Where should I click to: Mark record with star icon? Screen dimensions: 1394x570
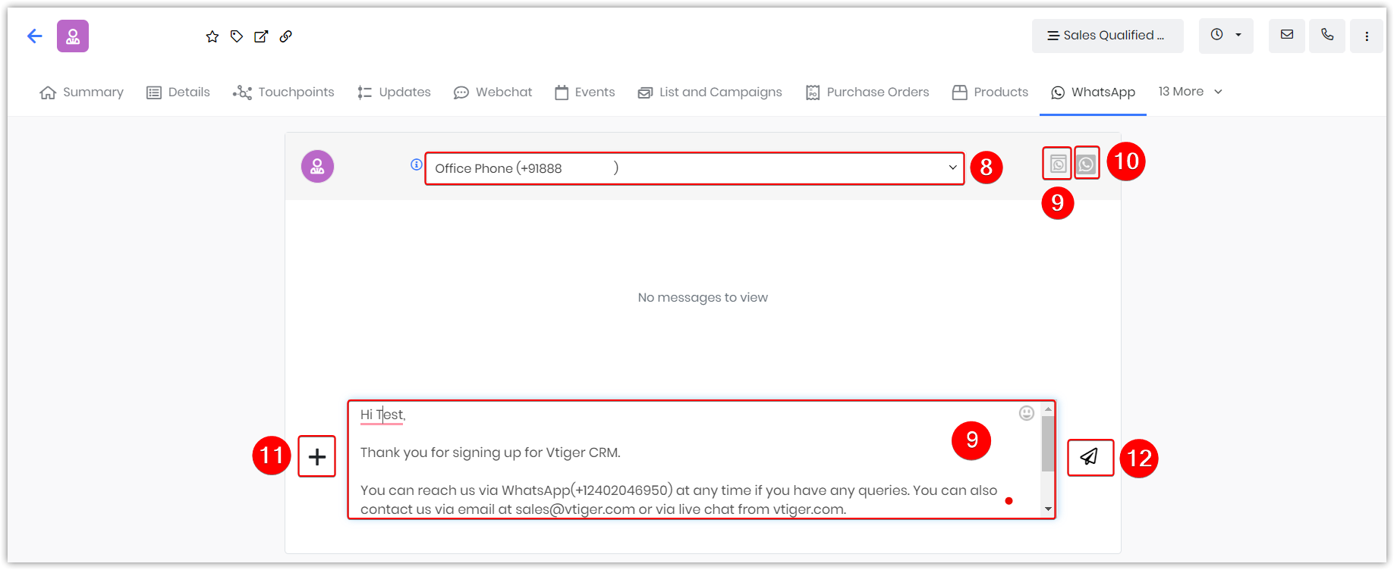pyautogui.click(x=212, y=36)
